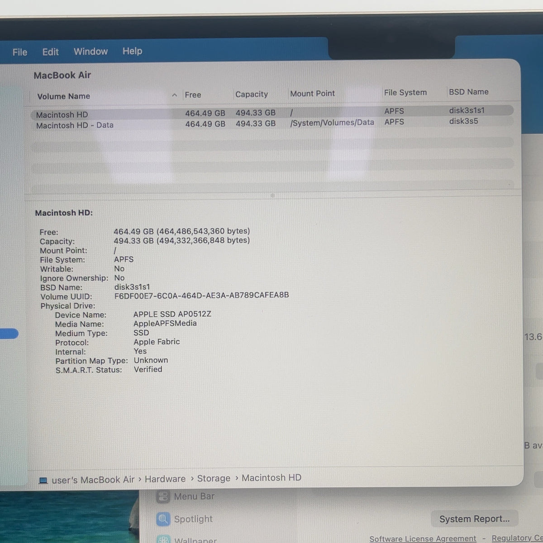Viewport: 543px width, 543px height.
Task: Click the Spotlight icon in System Settings
Action: click(x=163, y=519)
